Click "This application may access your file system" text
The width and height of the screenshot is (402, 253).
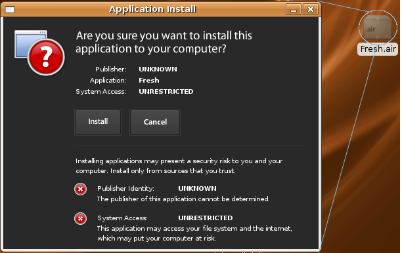[x=194, y=233]
